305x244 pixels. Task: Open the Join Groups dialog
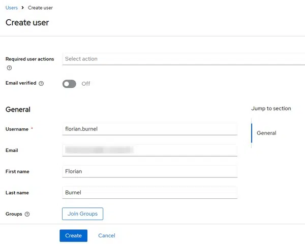point(82,214)
